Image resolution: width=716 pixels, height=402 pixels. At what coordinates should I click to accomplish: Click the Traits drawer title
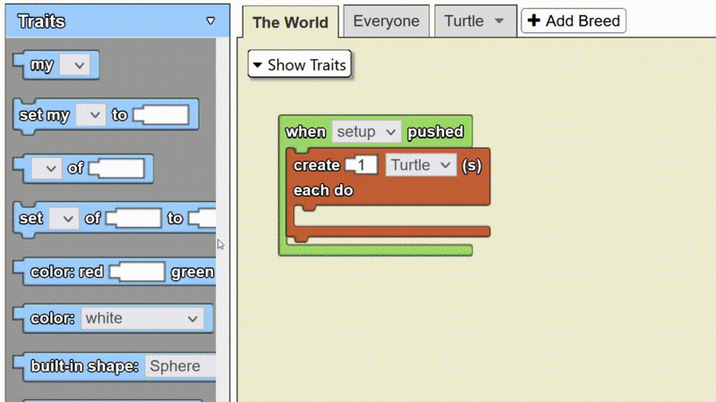pos(41,21)
